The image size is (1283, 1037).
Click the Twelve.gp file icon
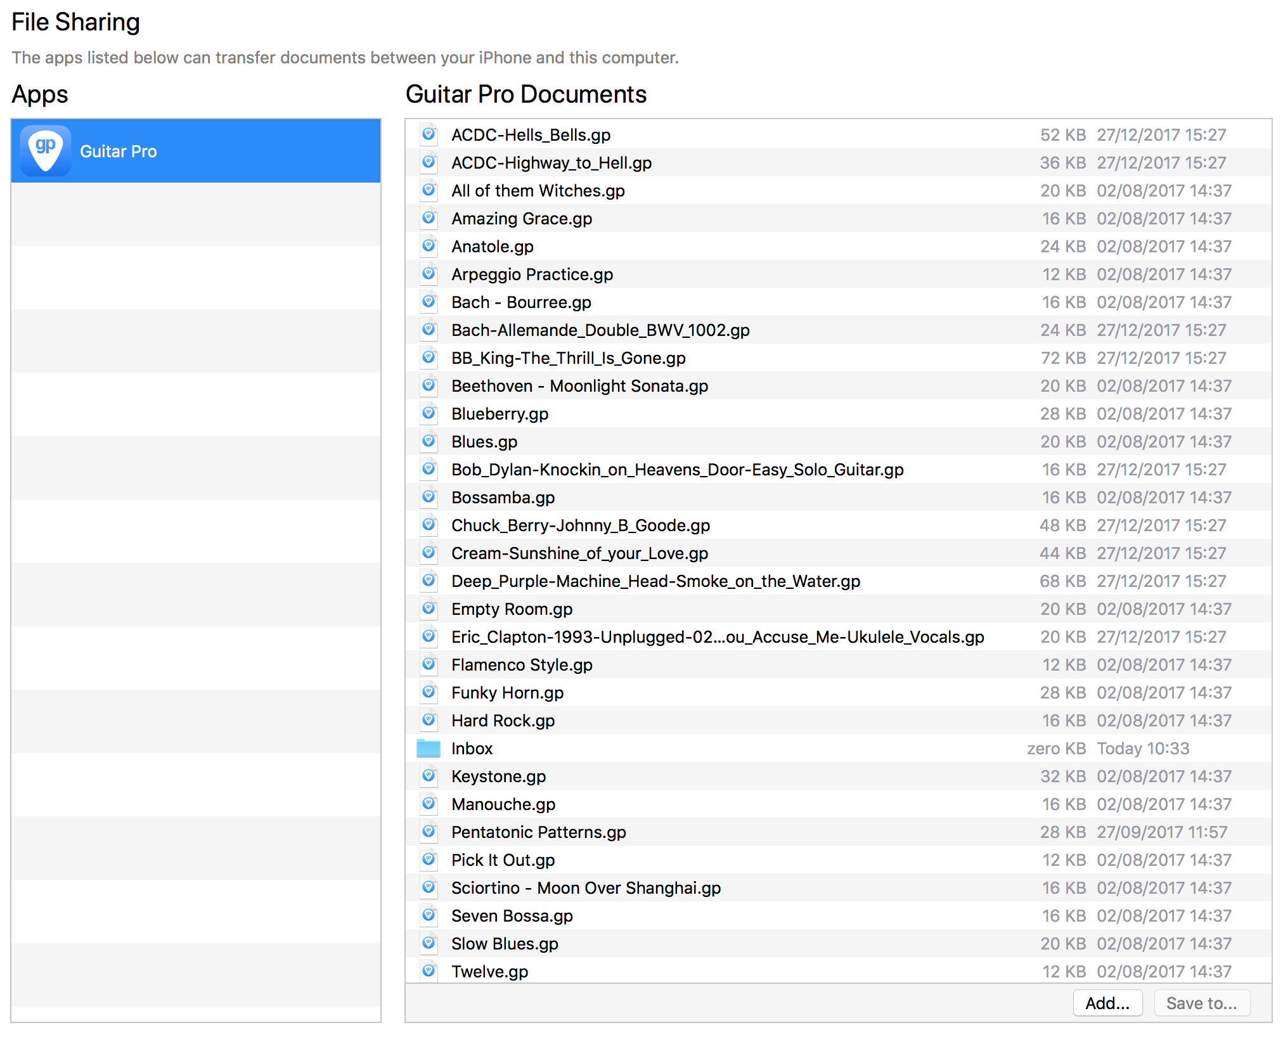click(x=429, y=971)
